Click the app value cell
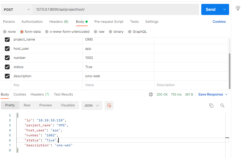The image size is (243, 158). pos(118,49)
